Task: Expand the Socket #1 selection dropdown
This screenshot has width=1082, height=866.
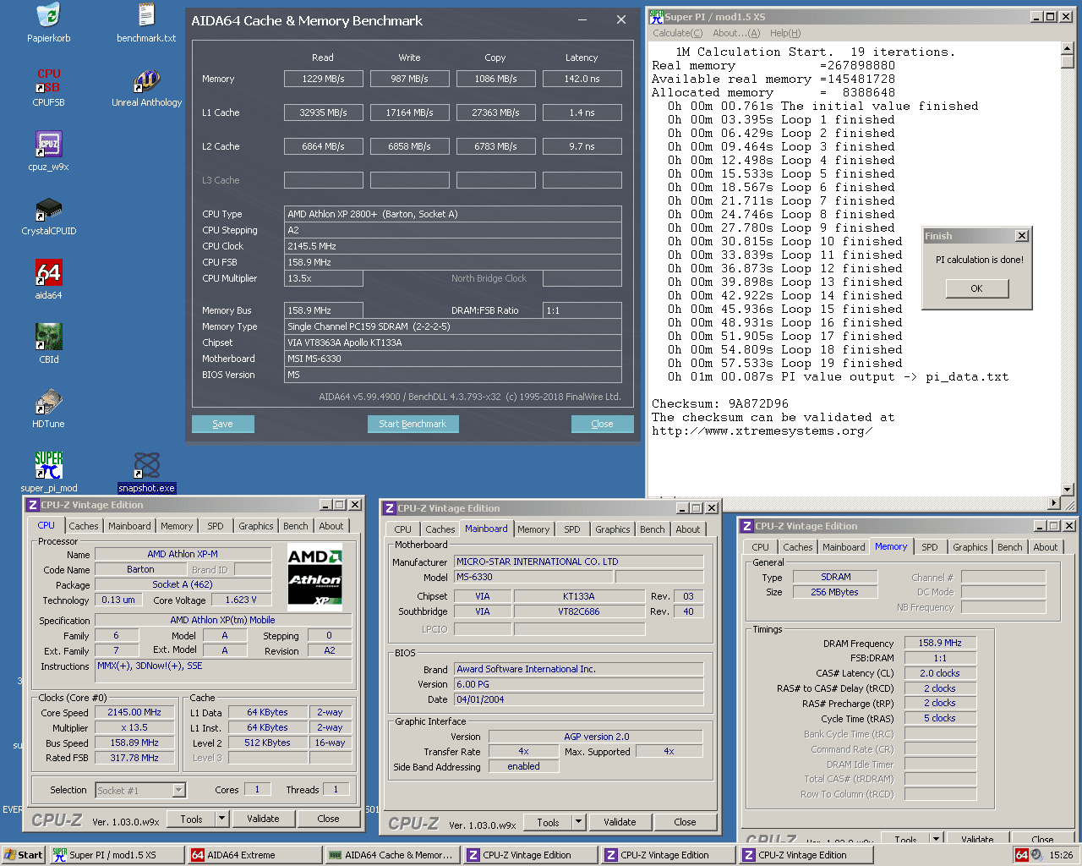Action: click(178, 791)
